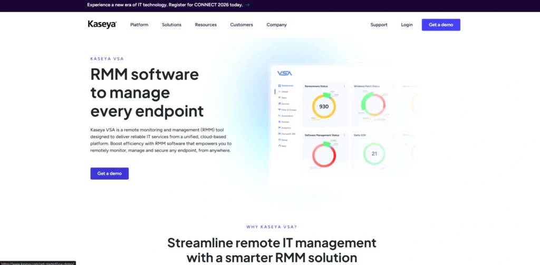
Task: Click the Datto EDR card title
Action: (360, 135)
